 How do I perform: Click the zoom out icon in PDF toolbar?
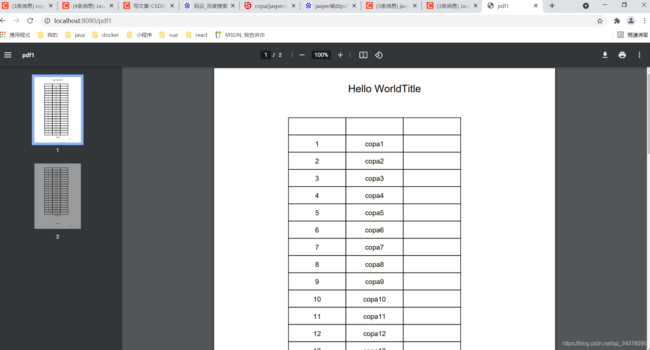(302, 55)
